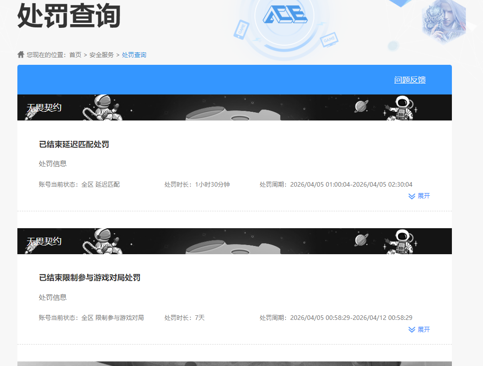
Task: Click double-chevron icon in 延迟匹配 card
Action: point(412,196)
